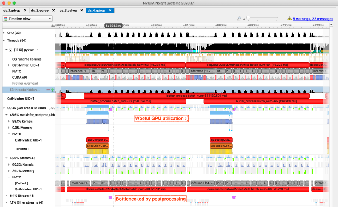The image size is (338, 207).
Task: Click the zoom level slider handle
Action: coord(248,18)
